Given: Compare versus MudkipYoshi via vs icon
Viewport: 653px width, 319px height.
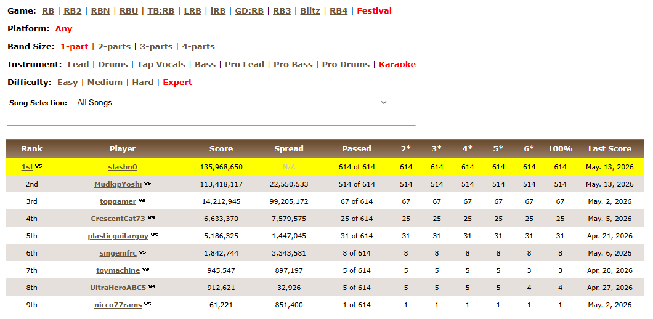Looking at the screenshot, I should [147, 183].
